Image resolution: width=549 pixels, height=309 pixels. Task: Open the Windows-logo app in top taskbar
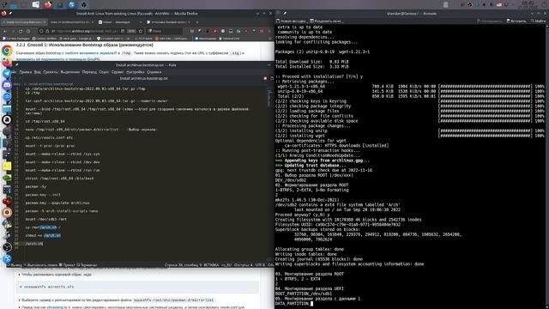[x=36, y=4]
